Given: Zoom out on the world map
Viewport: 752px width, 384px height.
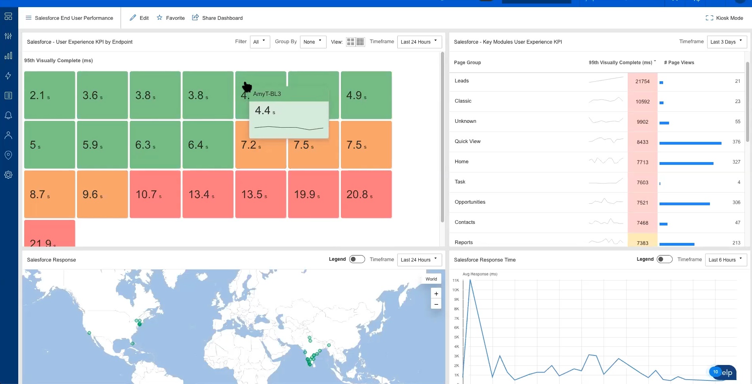Looking at the screenshot, I should pyautogui.click(x=436, y=304).
